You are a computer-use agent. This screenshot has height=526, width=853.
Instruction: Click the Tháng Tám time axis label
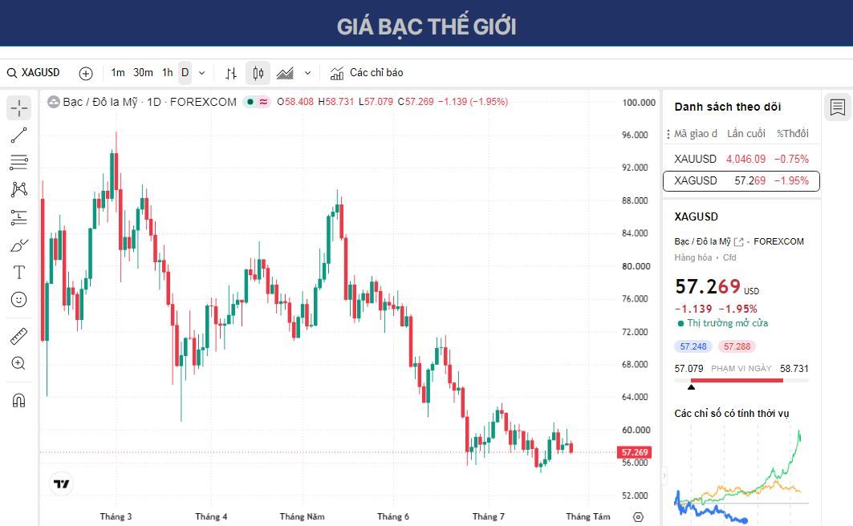[x=587, y=516]
